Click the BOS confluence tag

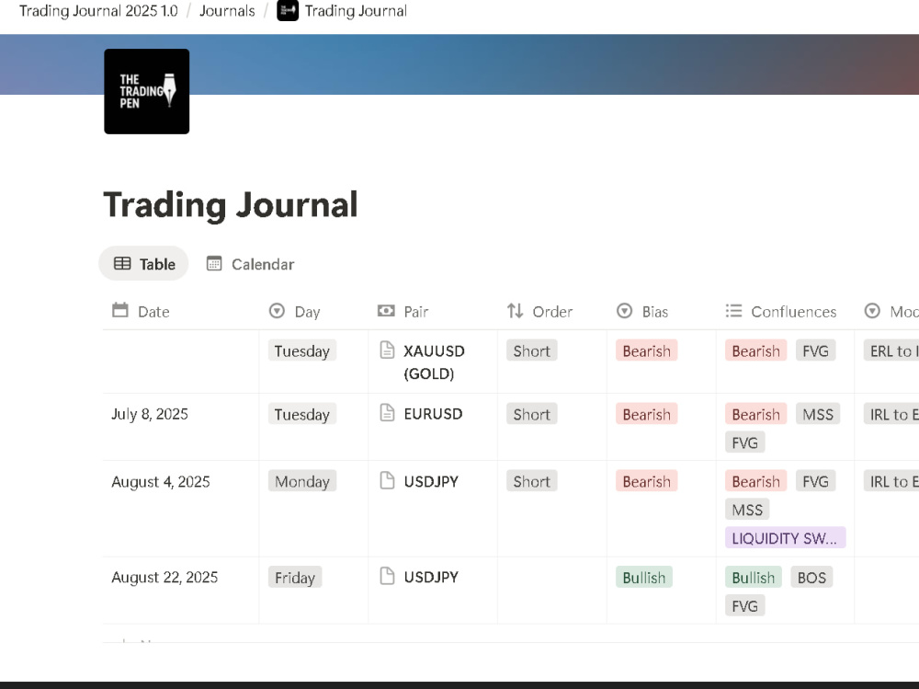[811, 578]
